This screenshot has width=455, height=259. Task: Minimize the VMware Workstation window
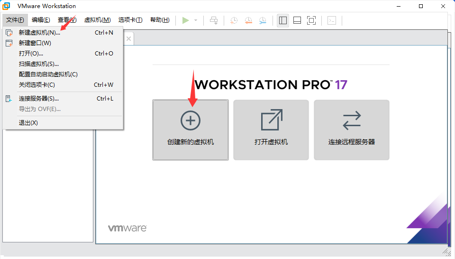399,6
